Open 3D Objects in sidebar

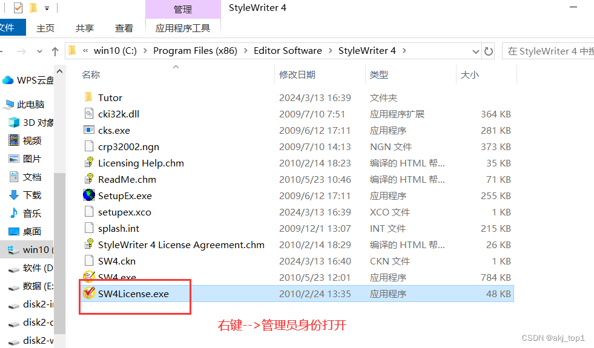[31, 122]
